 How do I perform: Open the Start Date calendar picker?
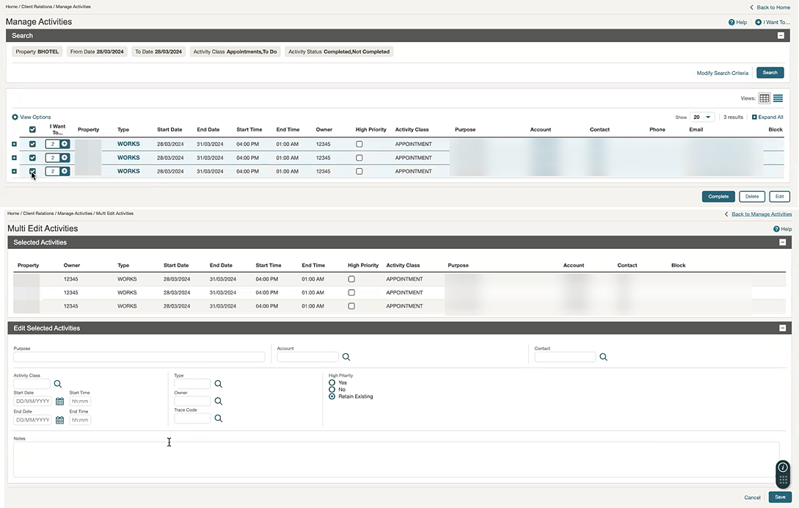click(x=59, y=401)
